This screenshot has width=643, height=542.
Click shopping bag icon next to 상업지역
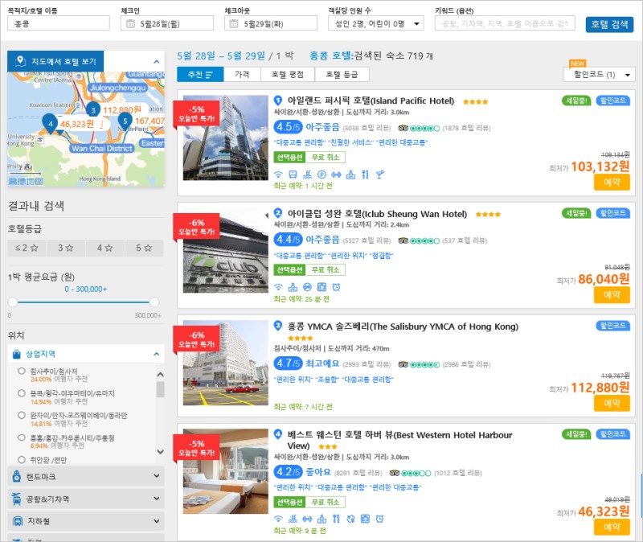coord(16,354)
